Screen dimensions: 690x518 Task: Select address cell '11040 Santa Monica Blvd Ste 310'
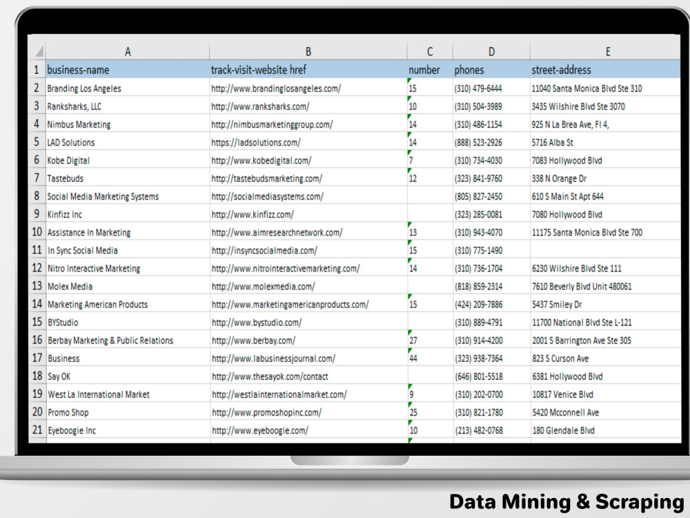606,88
